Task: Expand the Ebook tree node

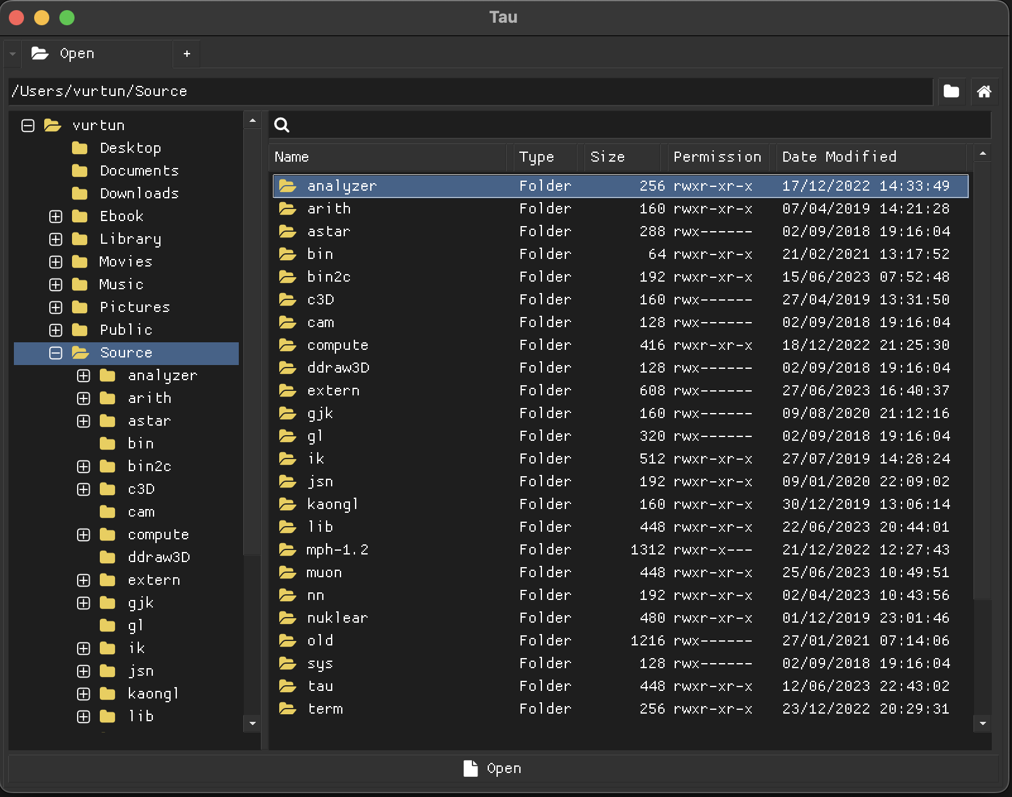Action: 55,216
